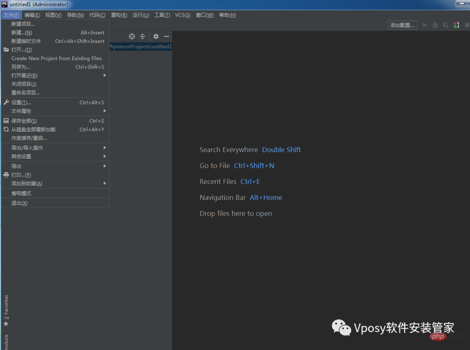The image size is (470, 350).
Task: Click the Search Everywhere hint text
Action: click(x=229, y=150)
